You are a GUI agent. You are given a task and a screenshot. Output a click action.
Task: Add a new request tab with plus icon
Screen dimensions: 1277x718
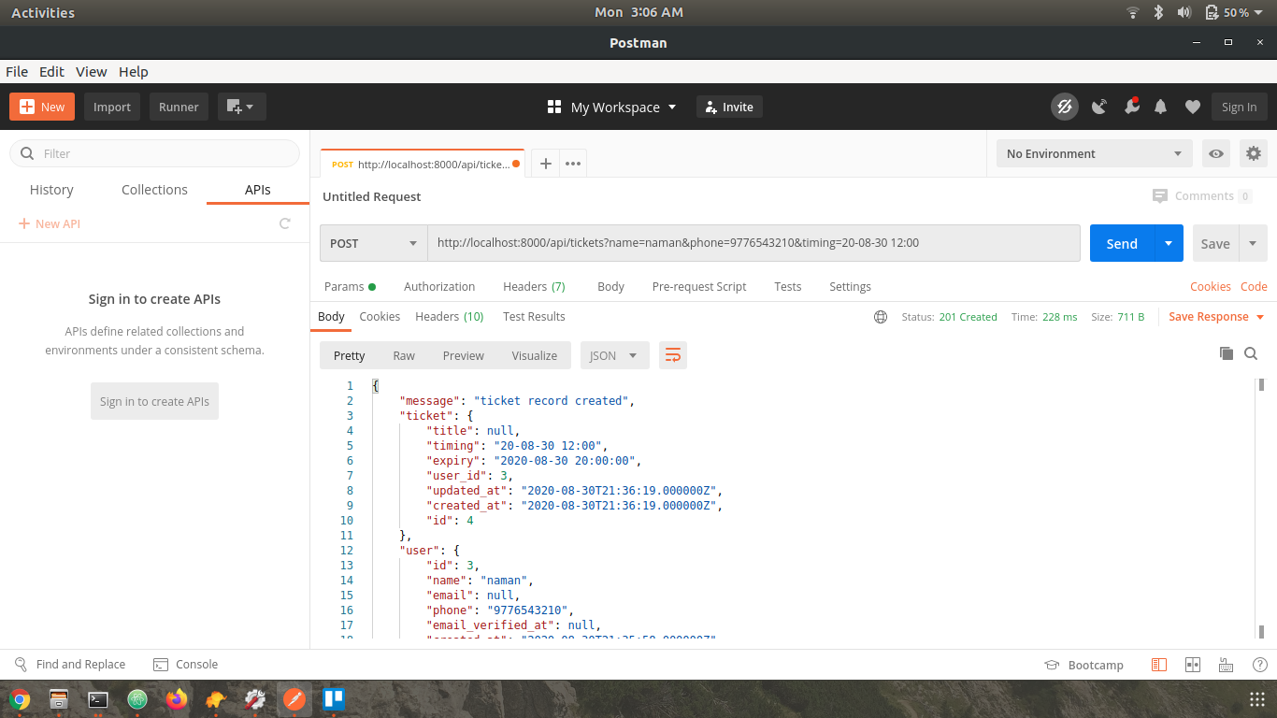coord(546,164)
